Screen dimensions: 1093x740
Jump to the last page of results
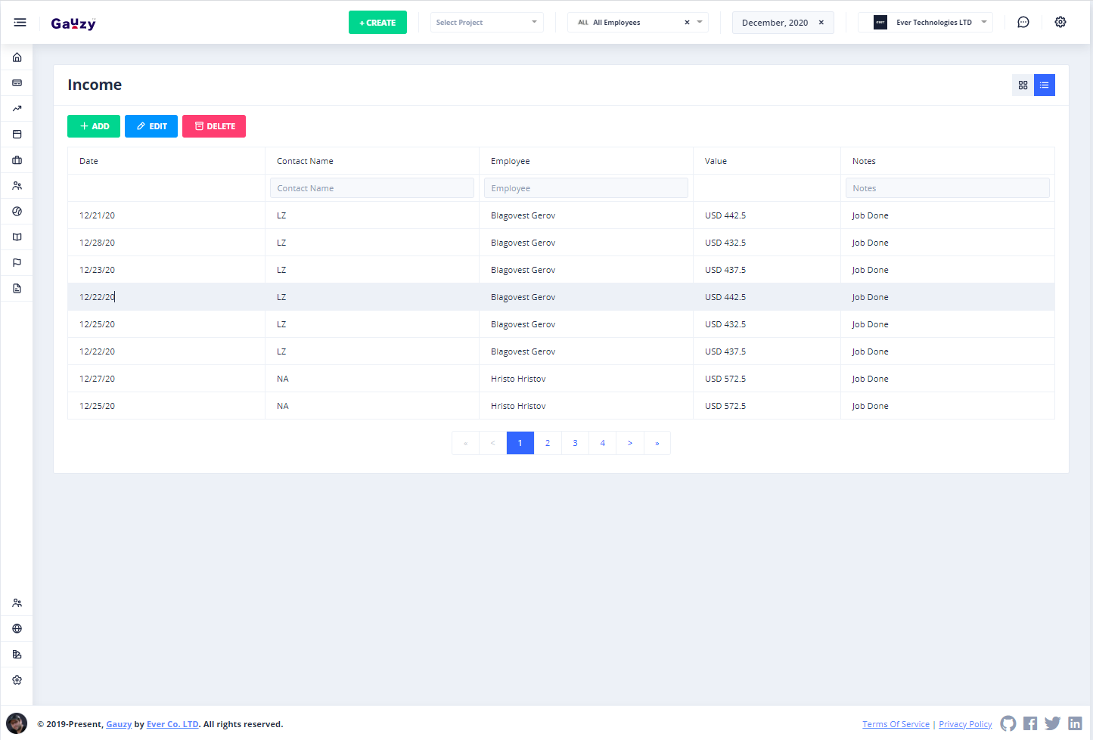[657, 443]
